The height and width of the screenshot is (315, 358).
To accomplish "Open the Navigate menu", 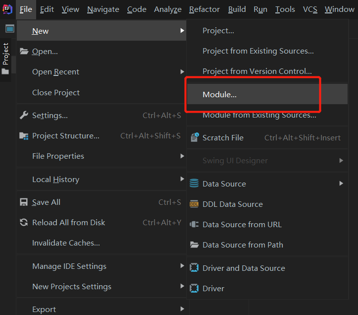I will click(x=103, y=9).
